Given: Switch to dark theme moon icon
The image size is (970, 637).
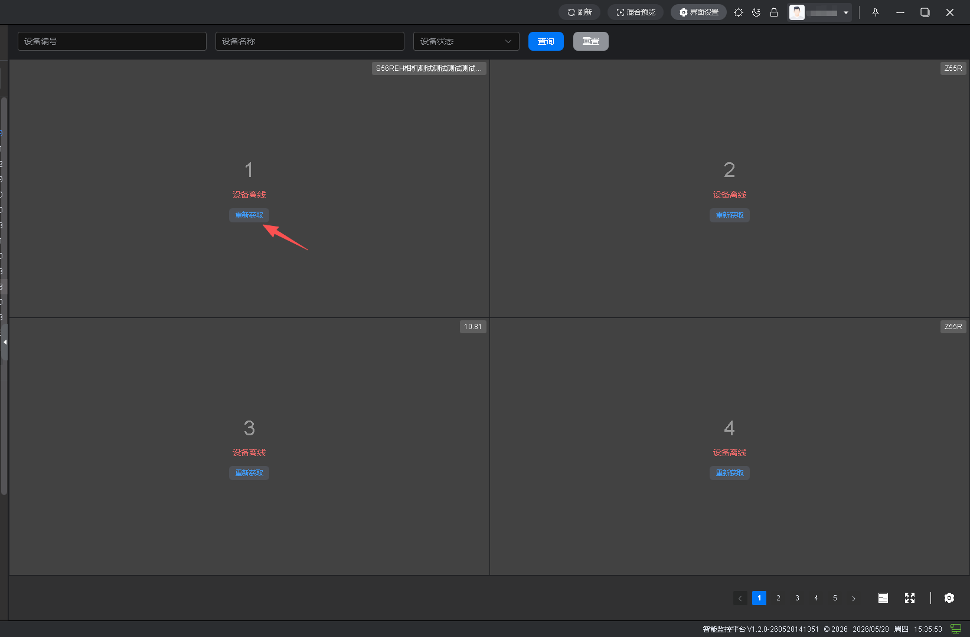Looking at the screenshot, I should tap(756, 12).
